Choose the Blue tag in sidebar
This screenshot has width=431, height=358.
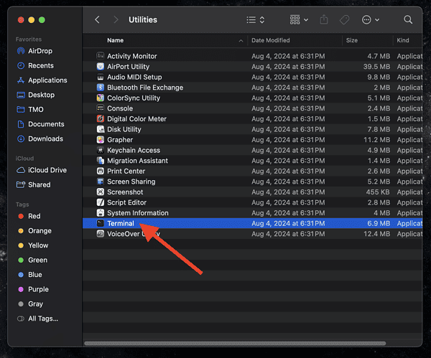[x=34, y=275]
